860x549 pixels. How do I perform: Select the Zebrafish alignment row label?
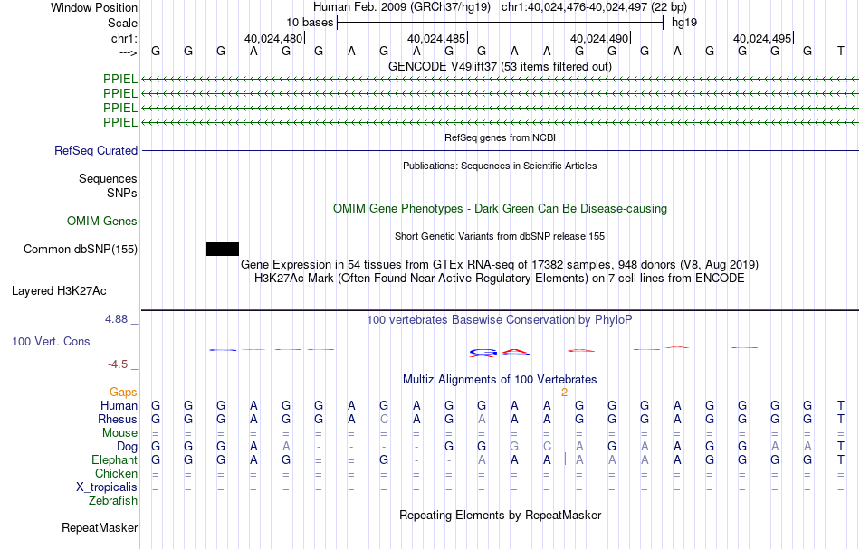click(x=113, y=501)
